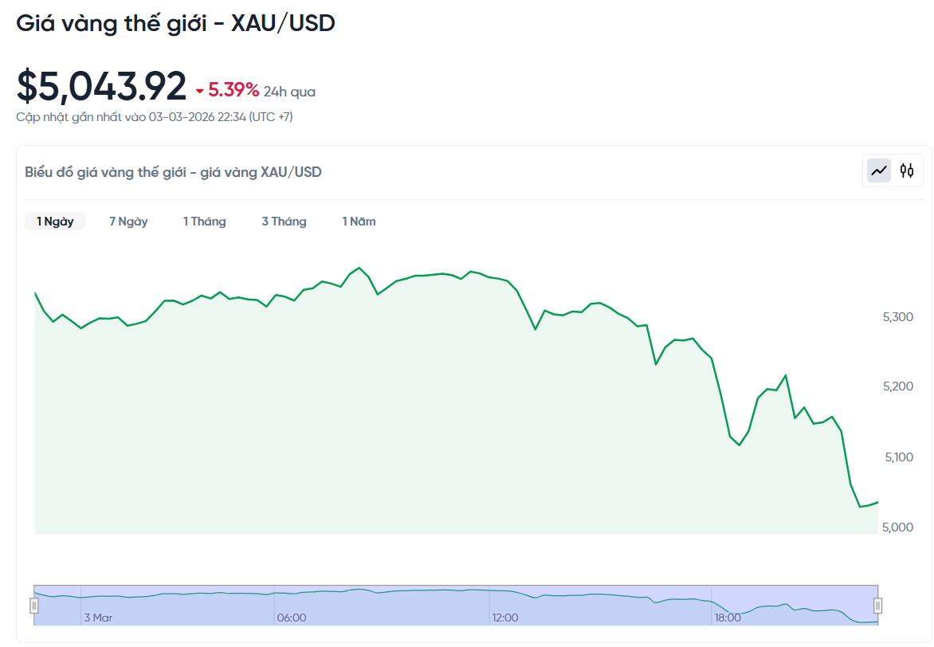This screenshot has height=647, width=934.
Task: Click the left range selector handle
Action: pos(34,606)
